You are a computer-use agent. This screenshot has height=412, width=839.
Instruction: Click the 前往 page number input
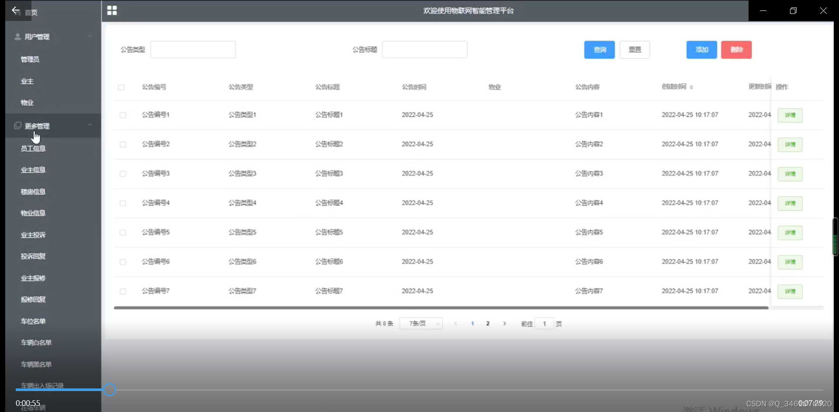[544, 324]
